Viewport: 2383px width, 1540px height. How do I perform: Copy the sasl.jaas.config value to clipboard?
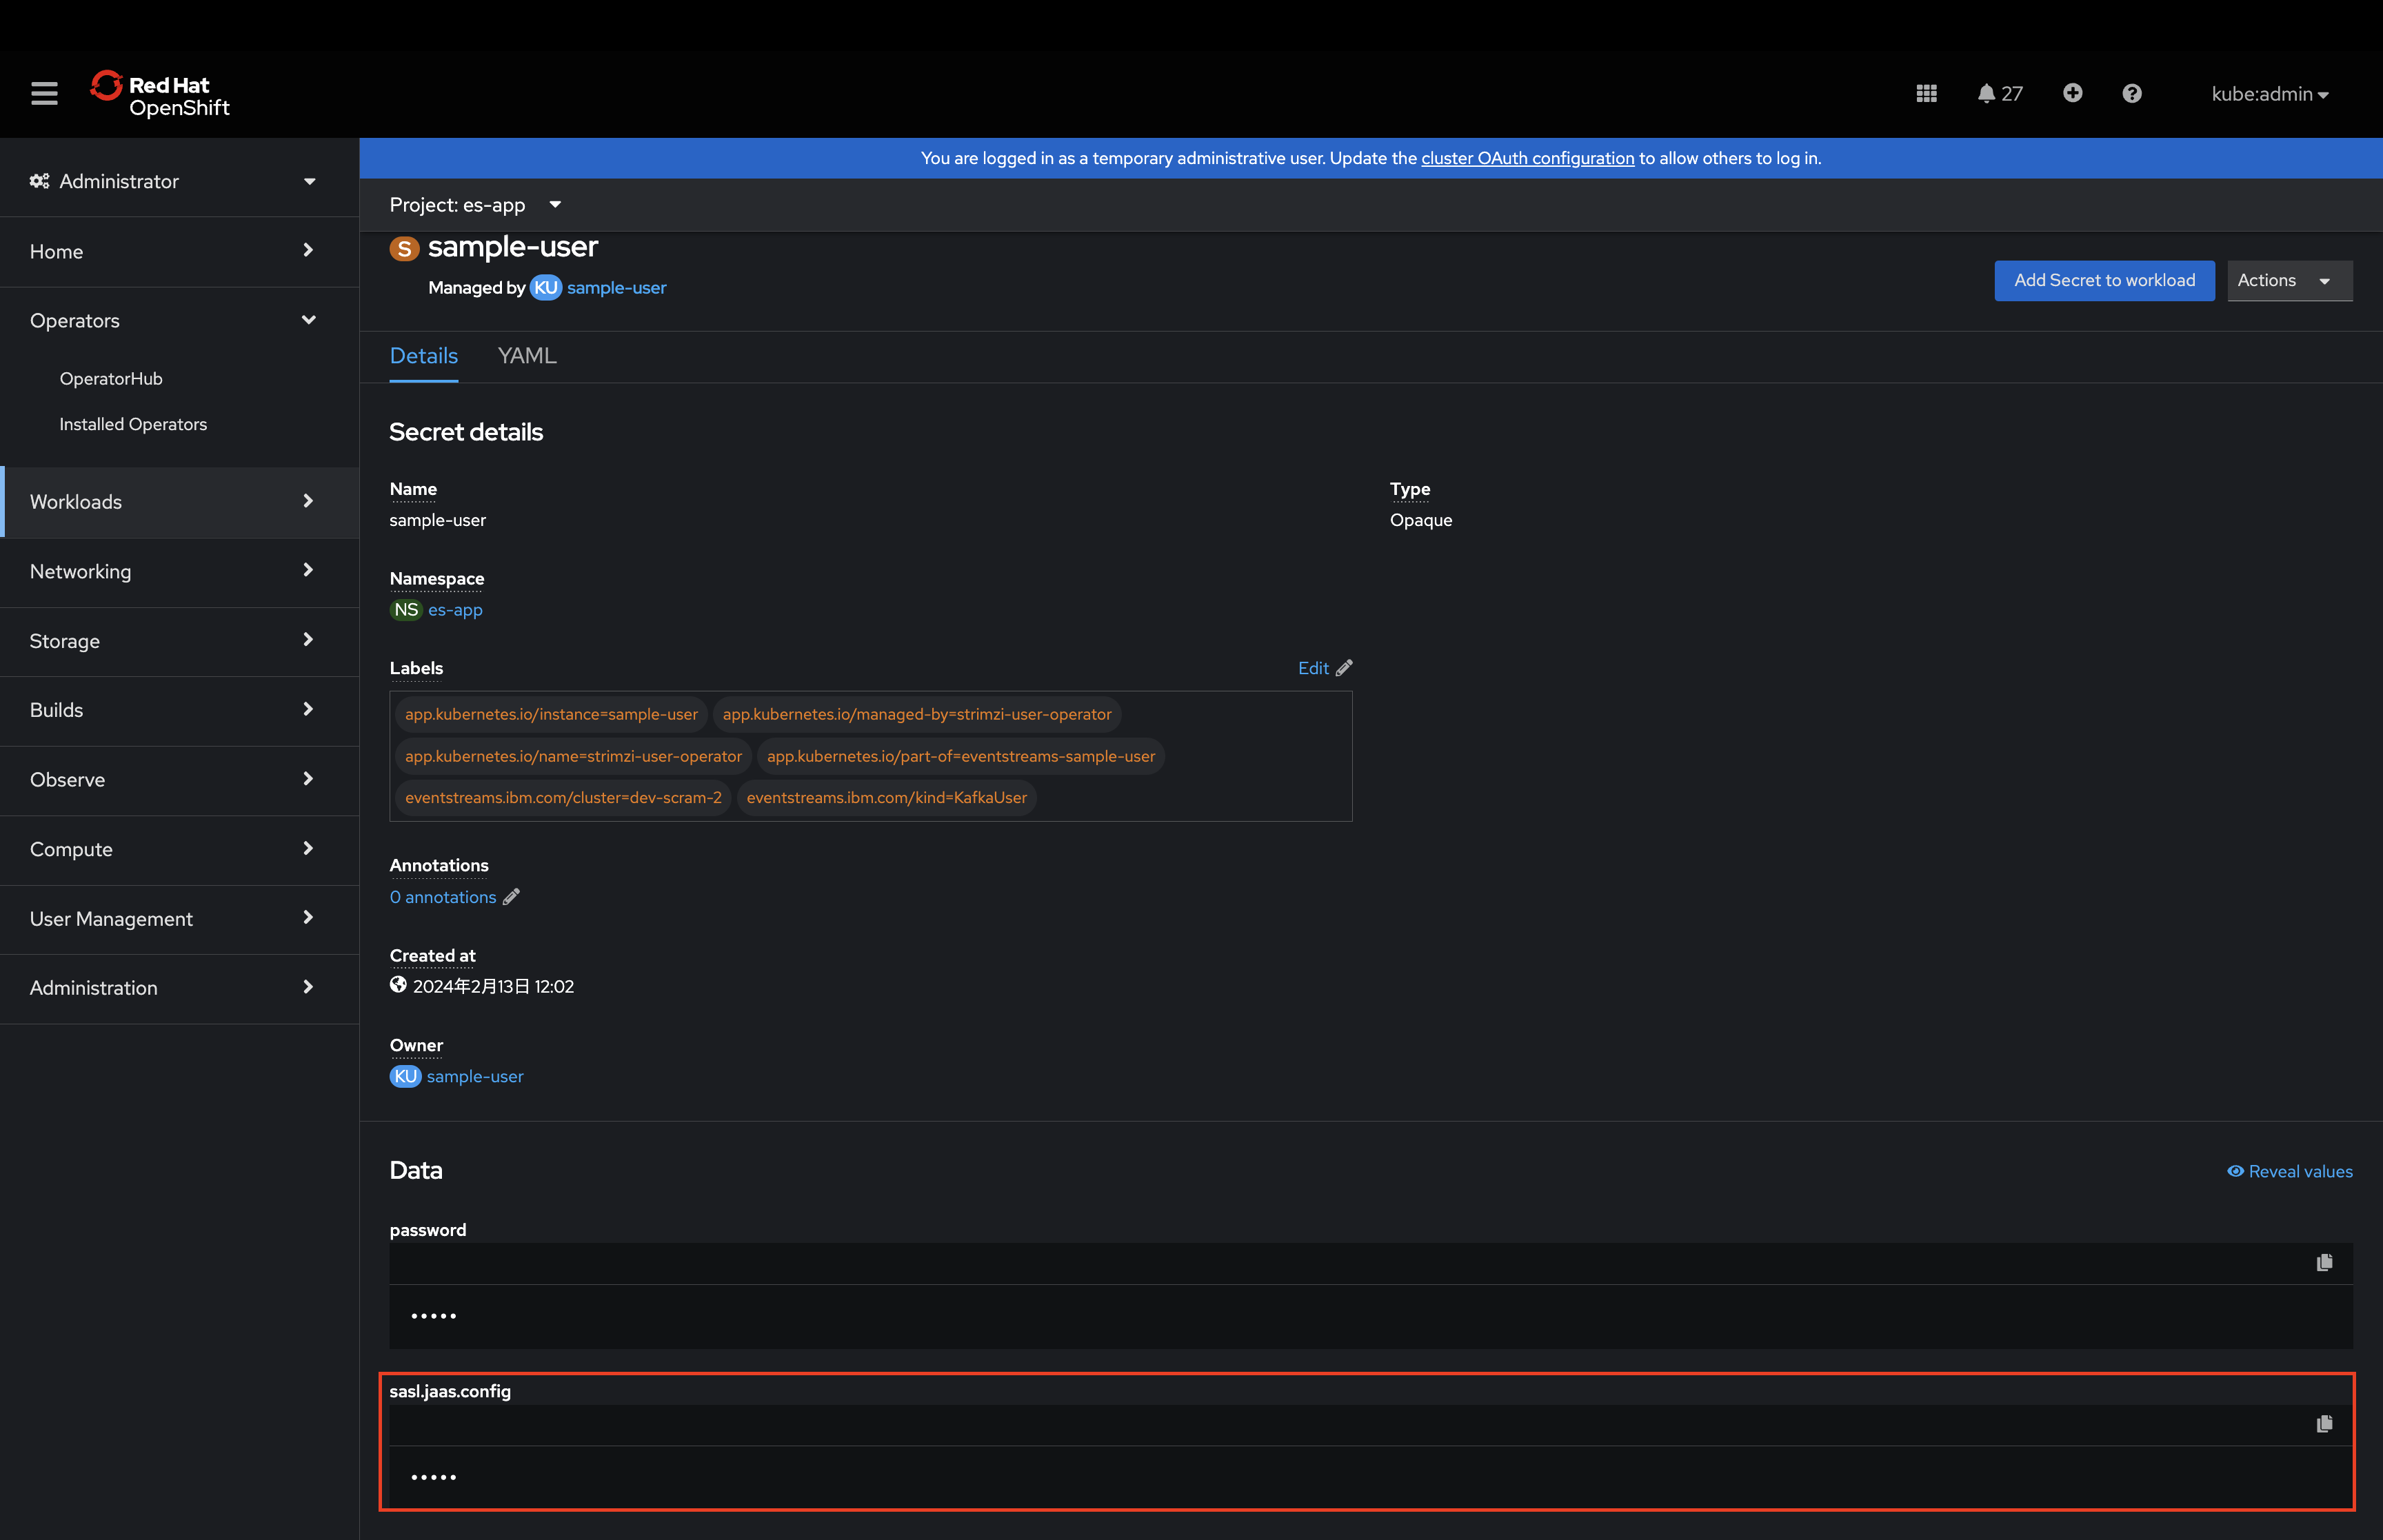(x=2324, y=1424)
